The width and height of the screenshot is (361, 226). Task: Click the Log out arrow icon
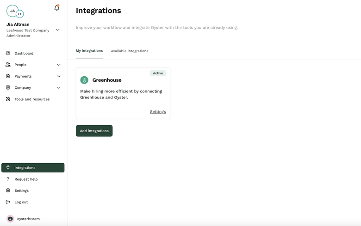(x=8, y=202)
